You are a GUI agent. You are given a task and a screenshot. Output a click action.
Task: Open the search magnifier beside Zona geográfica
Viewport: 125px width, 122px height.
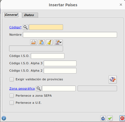[39, 89]
